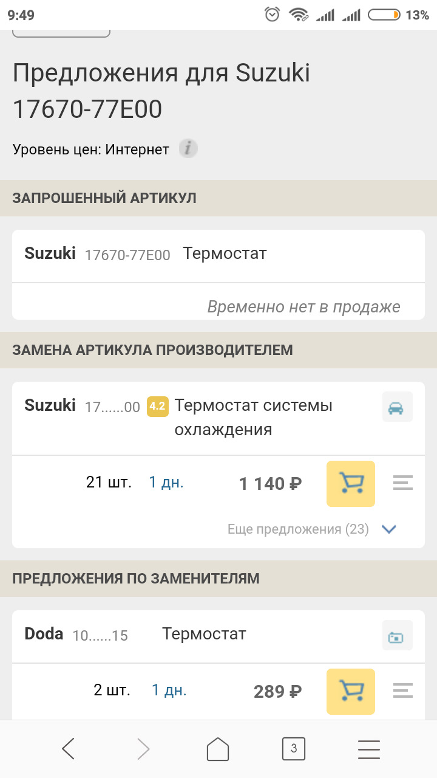Open the browser hamburger menu
The image size is (437, 778).
368,749
